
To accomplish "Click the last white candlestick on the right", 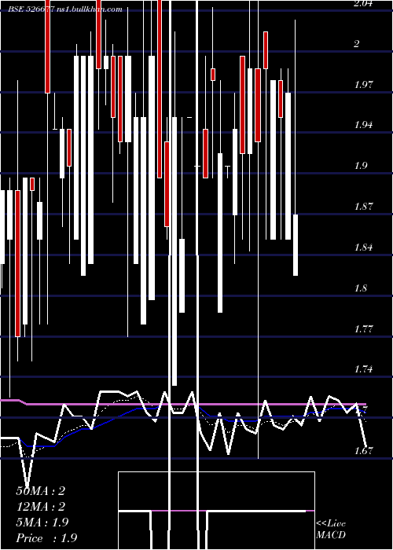I will click(296, 245).
